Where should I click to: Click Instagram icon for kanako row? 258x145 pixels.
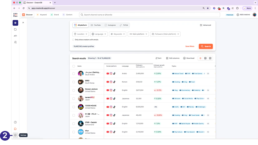(x=111, y=98)
